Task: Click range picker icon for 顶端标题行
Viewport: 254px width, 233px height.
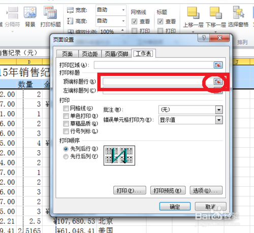Action: pyautogui.click(x=218, y=82)
